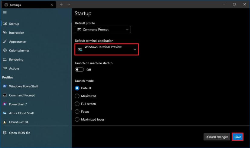Click the Save button

click(238, 137)
